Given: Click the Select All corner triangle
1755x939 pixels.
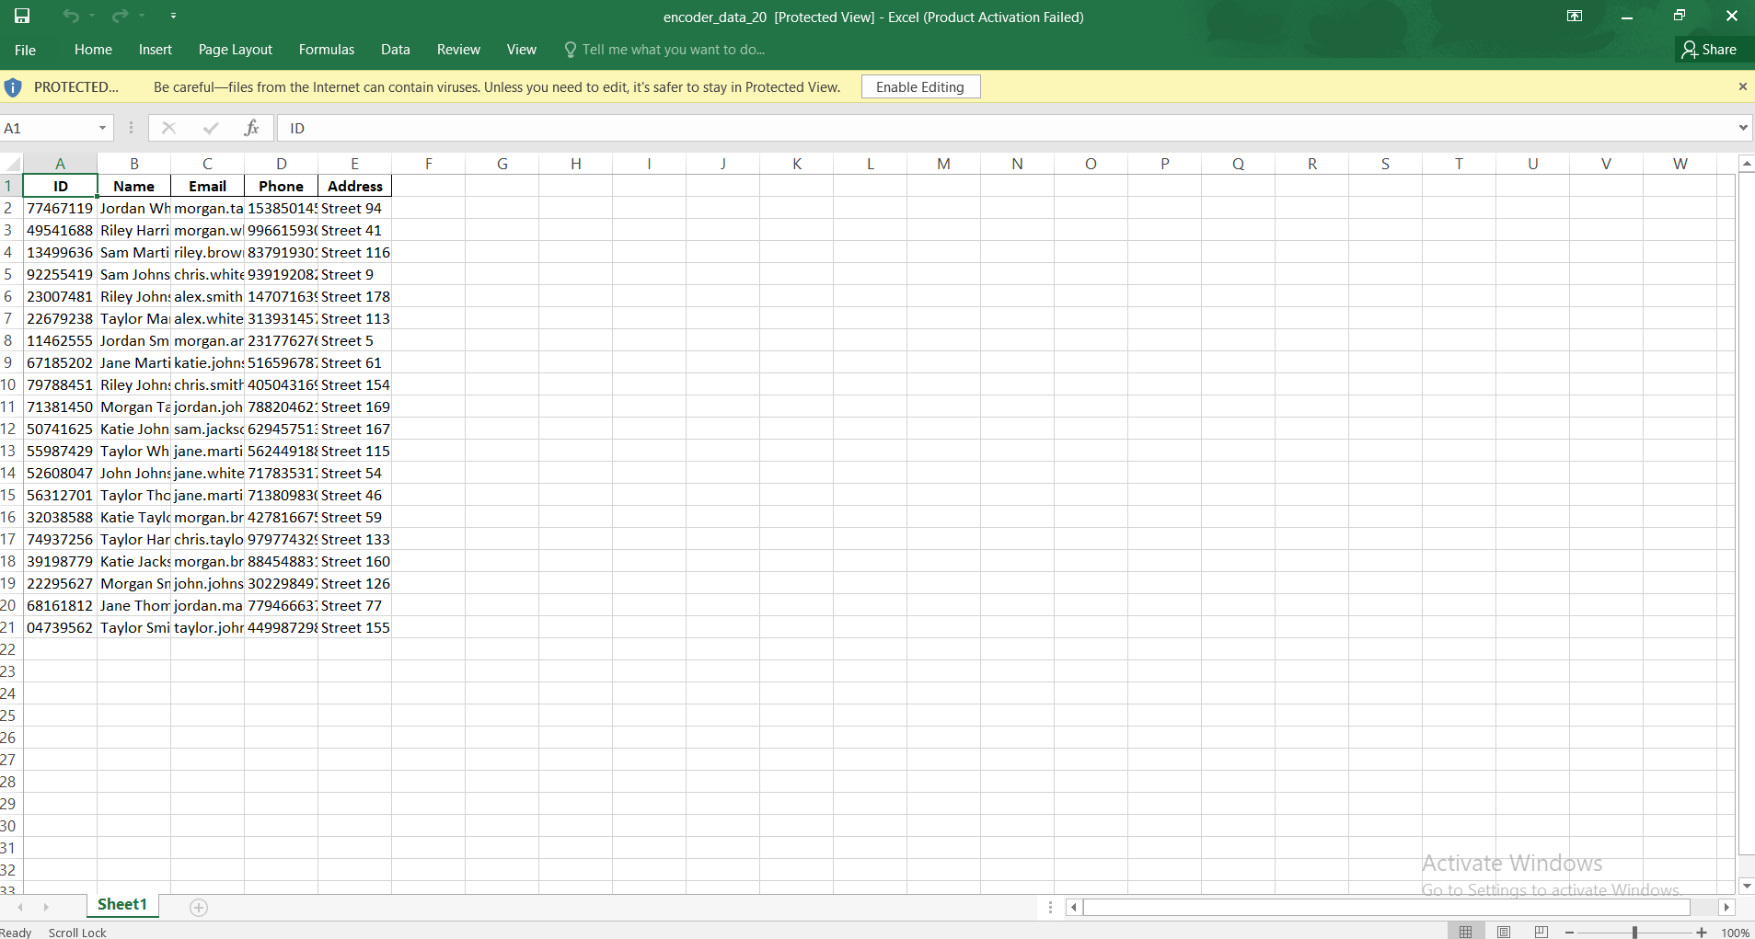Looking at the screenshot, I should pyautogui.click(x=12, y=164).
